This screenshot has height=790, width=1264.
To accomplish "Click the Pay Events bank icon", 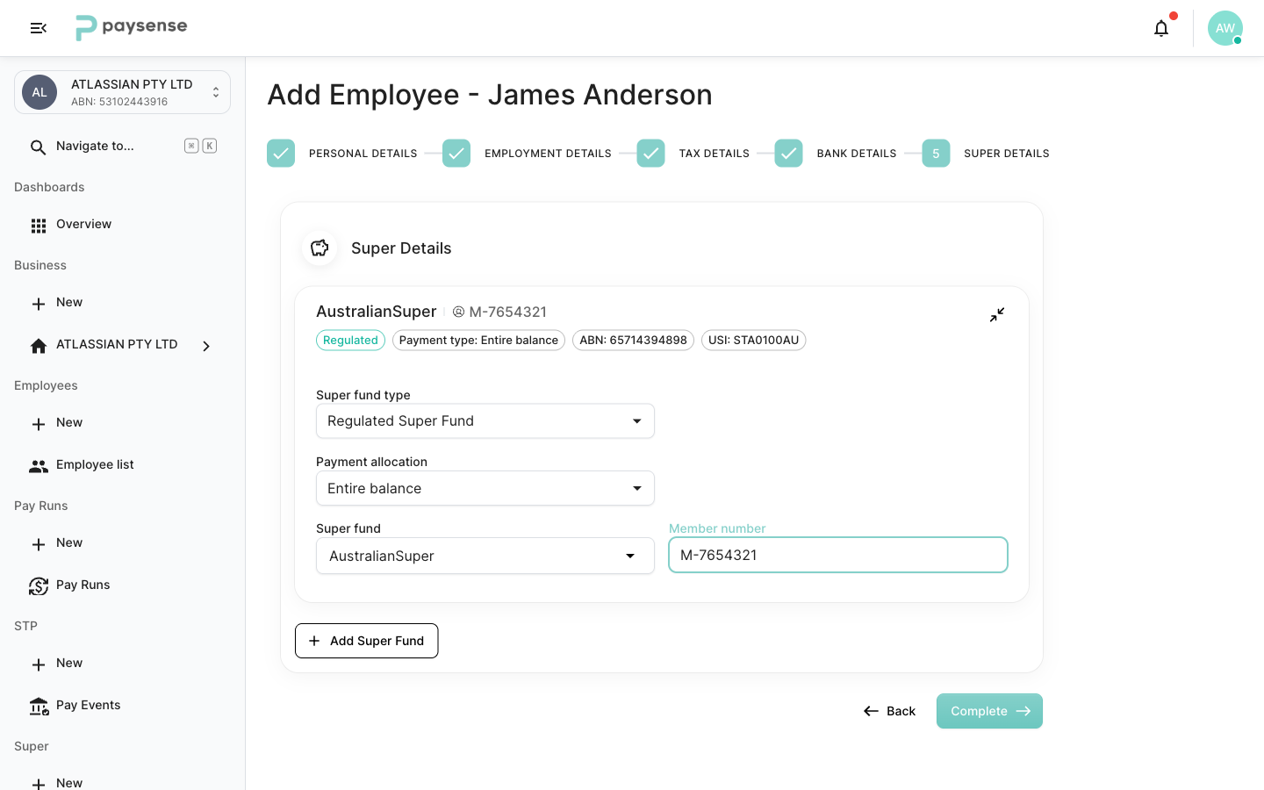I will [x=39, y=707].
